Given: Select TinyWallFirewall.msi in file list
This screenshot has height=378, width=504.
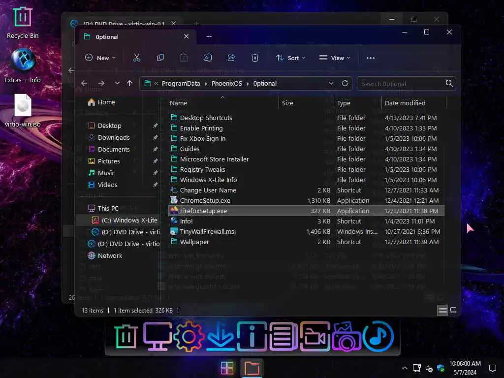Looking at the screenshot, I should 208,231.
